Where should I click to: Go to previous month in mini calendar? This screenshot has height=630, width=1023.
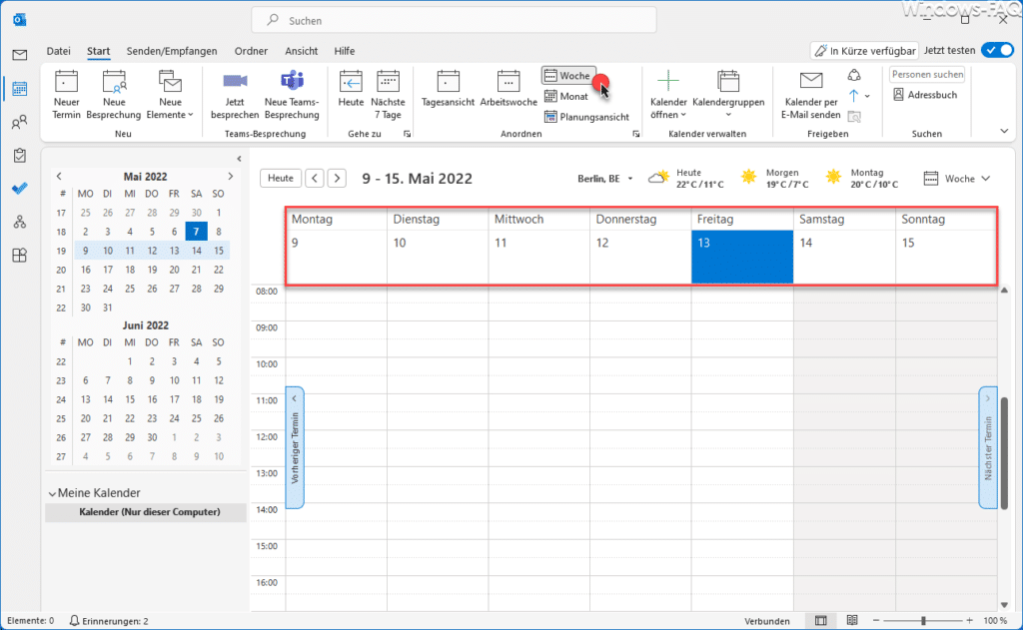(x=59, y=176)
